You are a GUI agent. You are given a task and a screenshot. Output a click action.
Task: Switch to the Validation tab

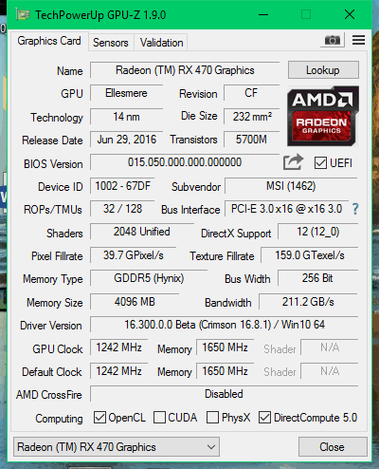[161, 43]
